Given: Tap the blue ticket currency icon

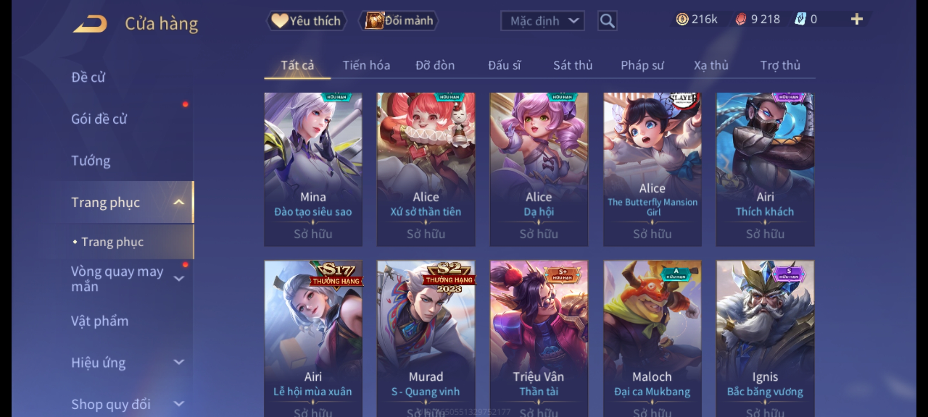Looking at the screenshot, I should (x=800, y=19).
